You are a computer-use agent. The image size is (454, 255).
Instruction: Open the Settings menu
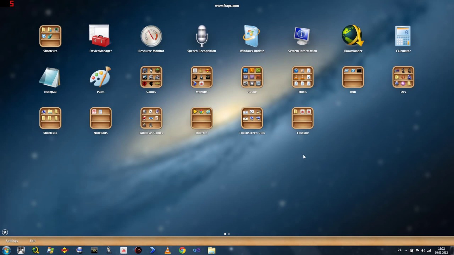pyautogui.click(x=12, y=241)
